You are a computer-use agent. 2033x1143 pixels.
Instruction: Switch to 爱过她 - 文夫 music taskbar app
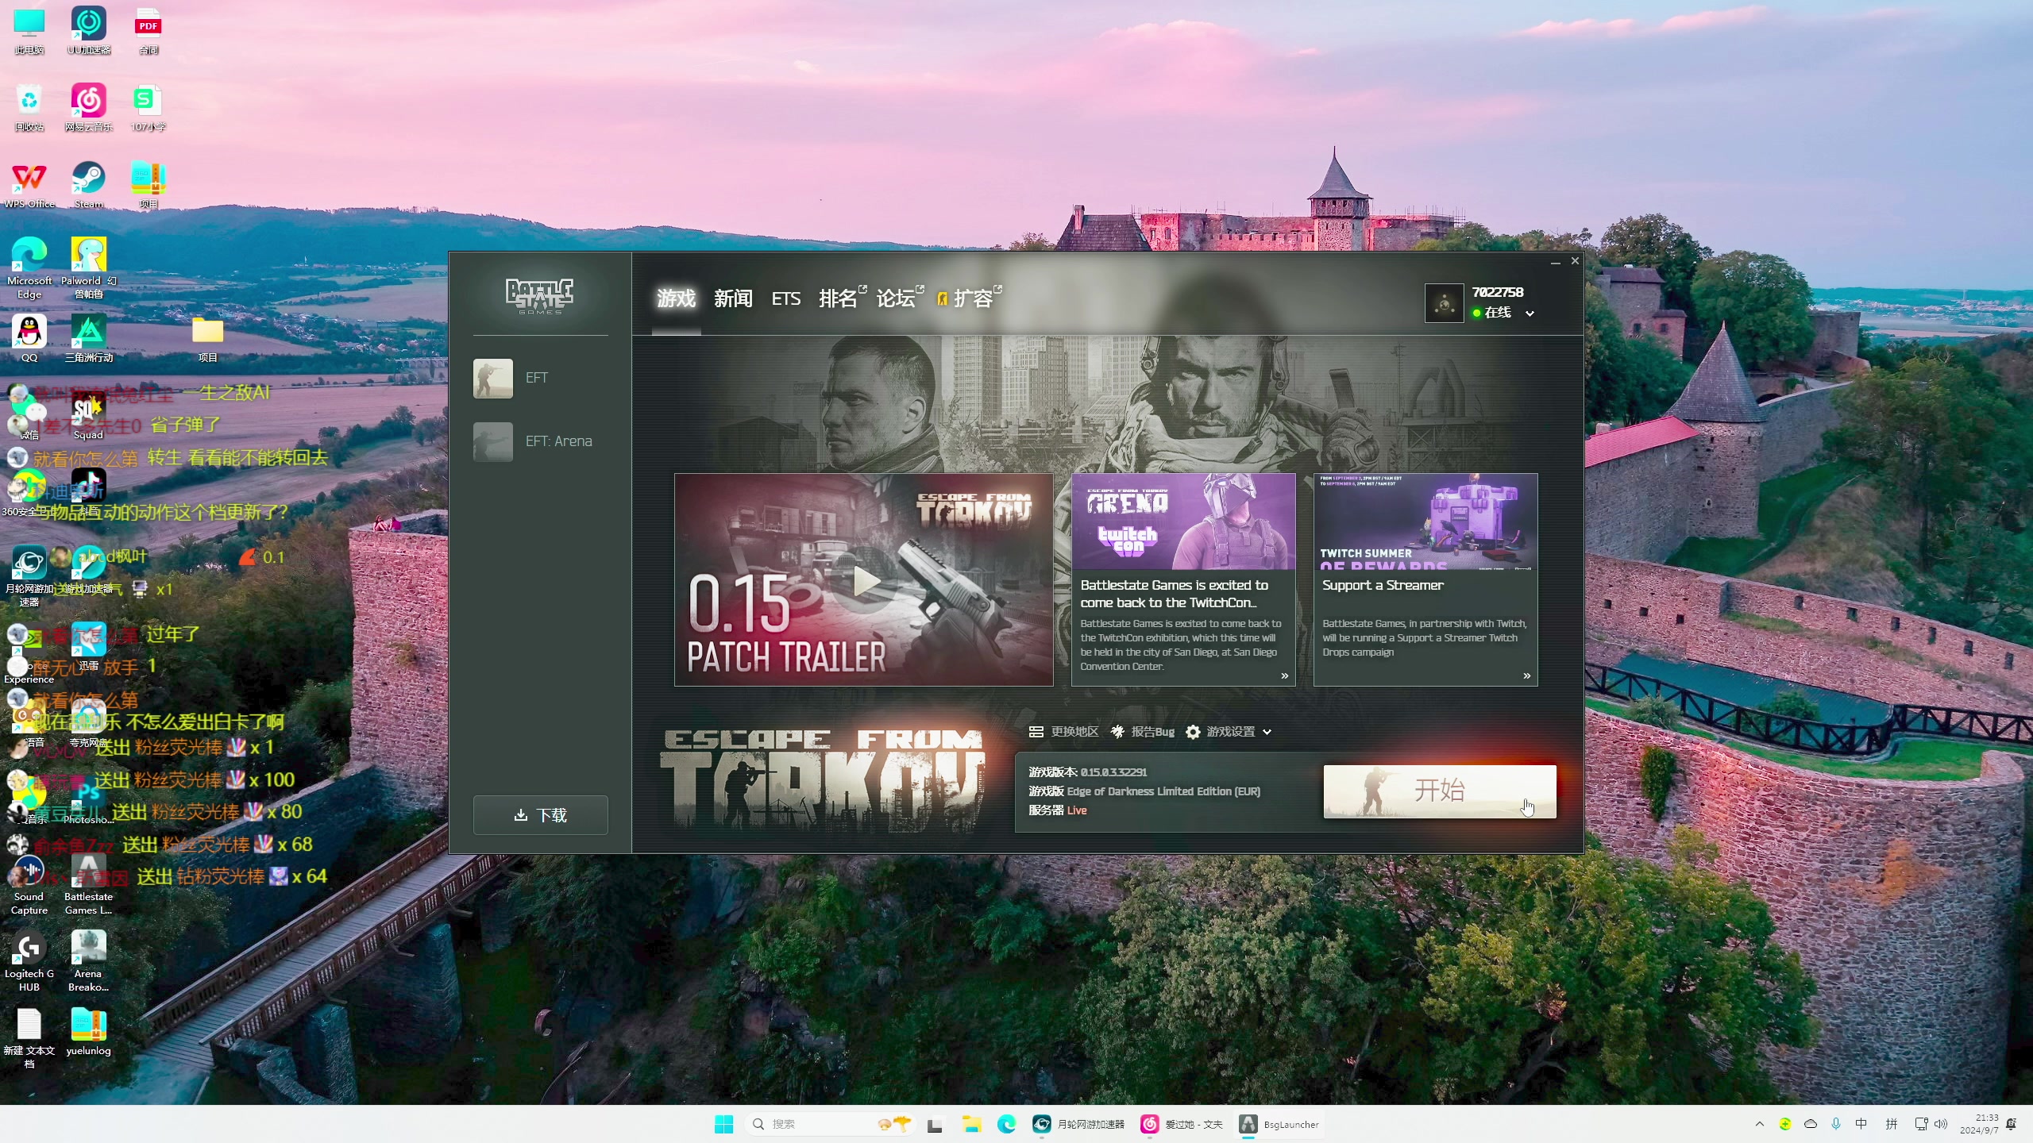click(1182, 1124)
